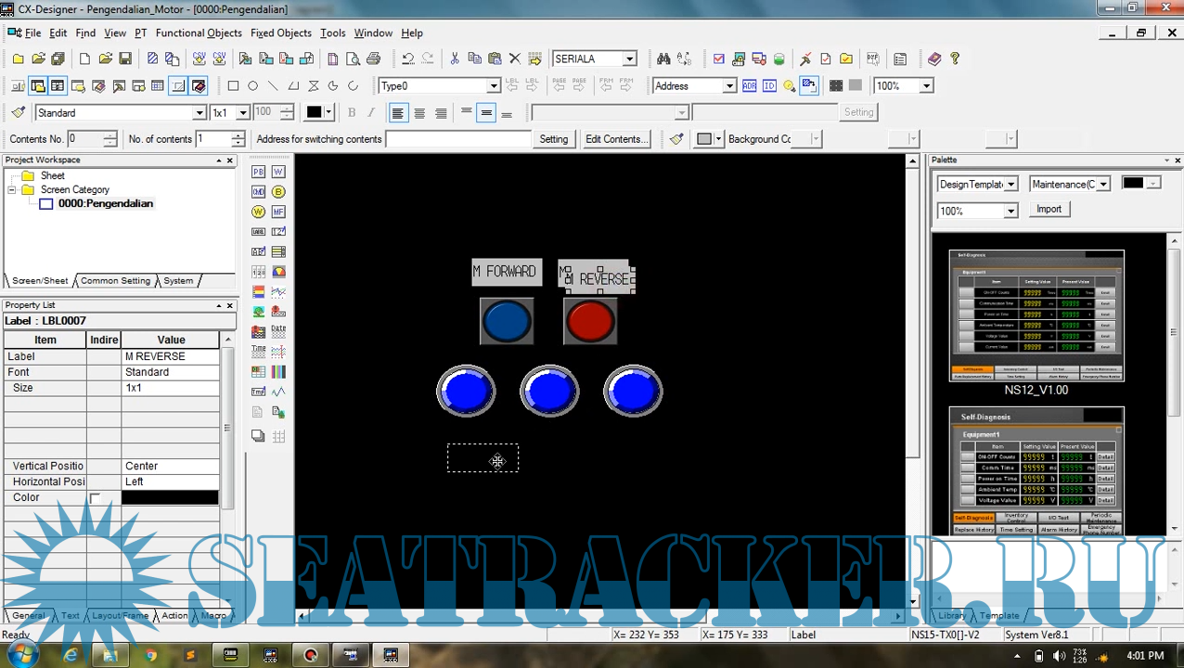Screen dimensions: 1184x668
Task: Pick the circle drawing tool
Action: [252, 86]
